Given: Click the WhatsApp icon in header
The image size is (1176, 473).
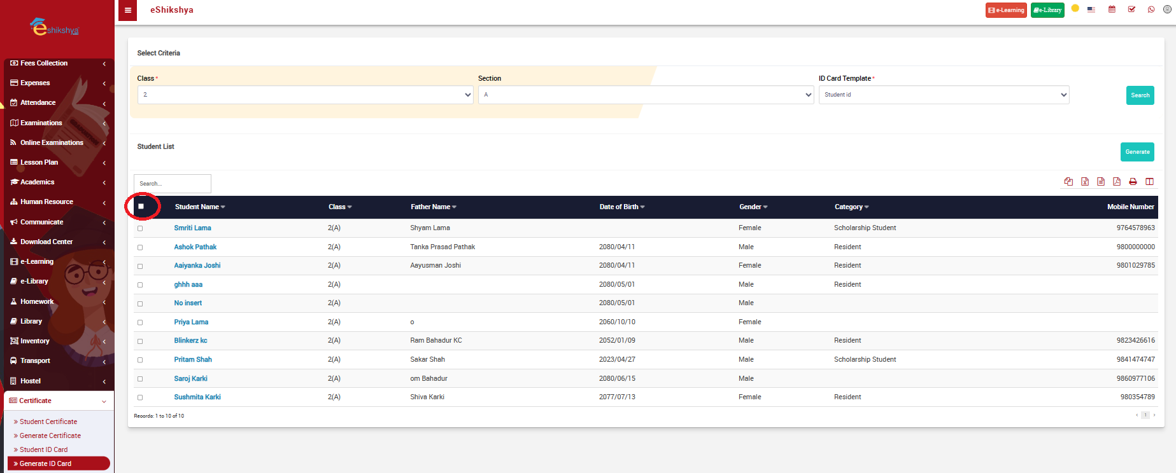Looking at the screenshot, I should point(1151,10).
